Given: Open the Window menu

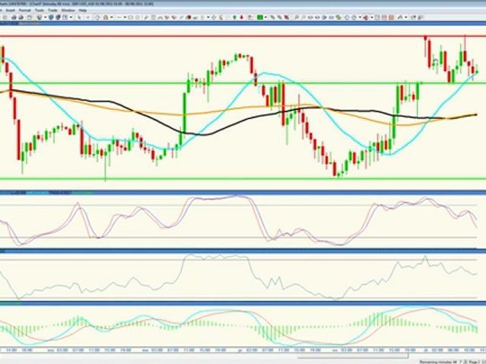Looking at the screenshot, I should 68,10.
